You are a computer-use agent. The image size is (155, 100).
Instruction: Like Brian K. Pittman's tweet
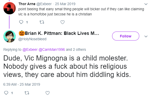click(x=48, y=93)
